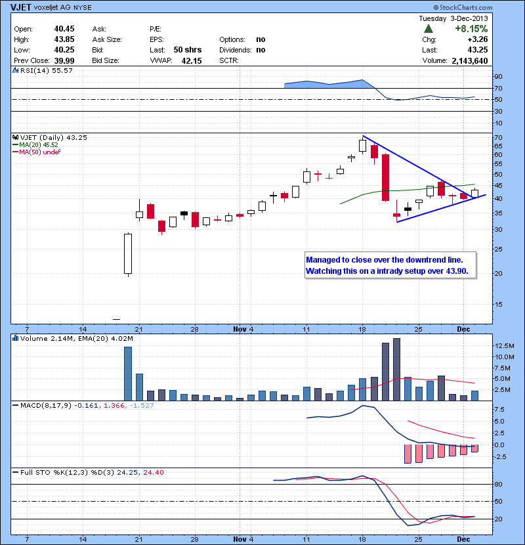Click the green up-arrow change indicator
The height and width of the screenshot is (545, 525).
pos(428,29)
